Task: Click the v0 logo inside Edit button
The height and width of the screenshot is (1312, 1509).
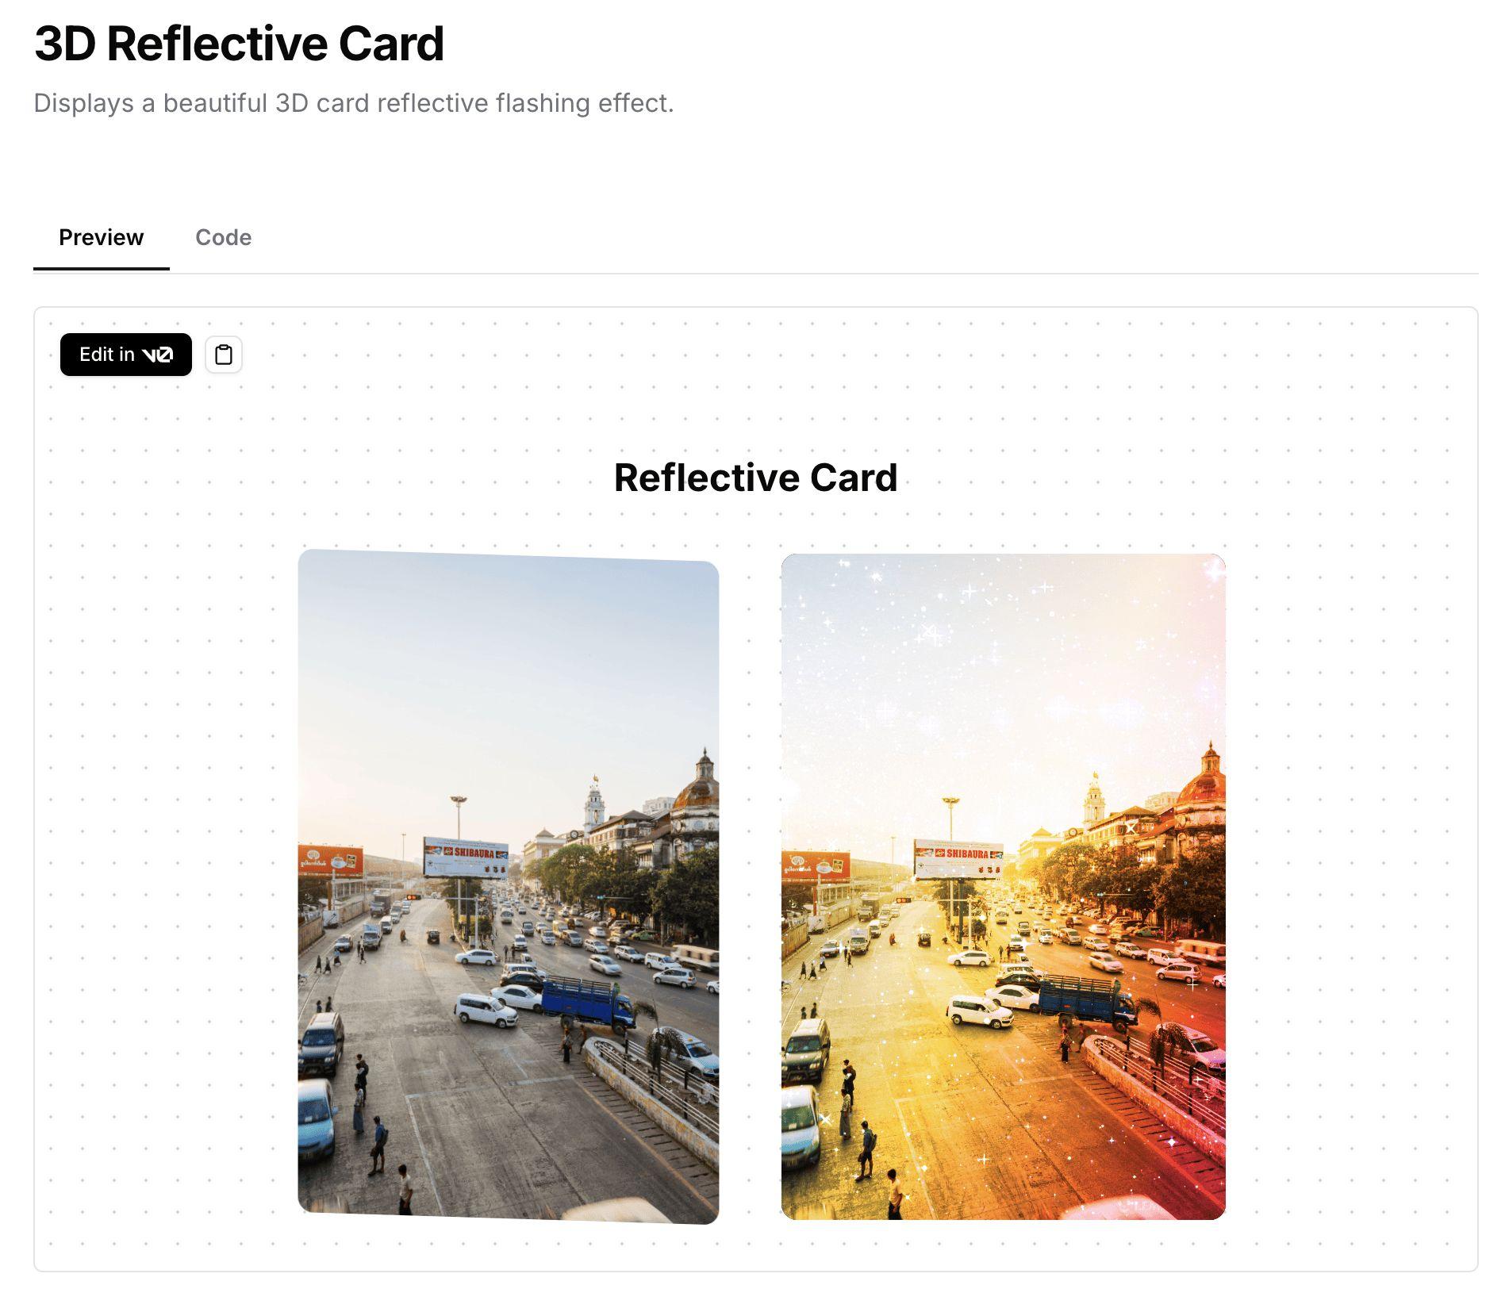Action: (x=157, y=355)
